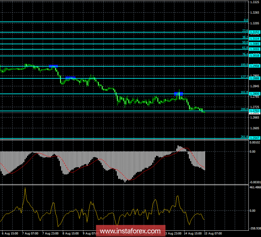Select the 1.2888 price label tag

(x=254, y=78)
